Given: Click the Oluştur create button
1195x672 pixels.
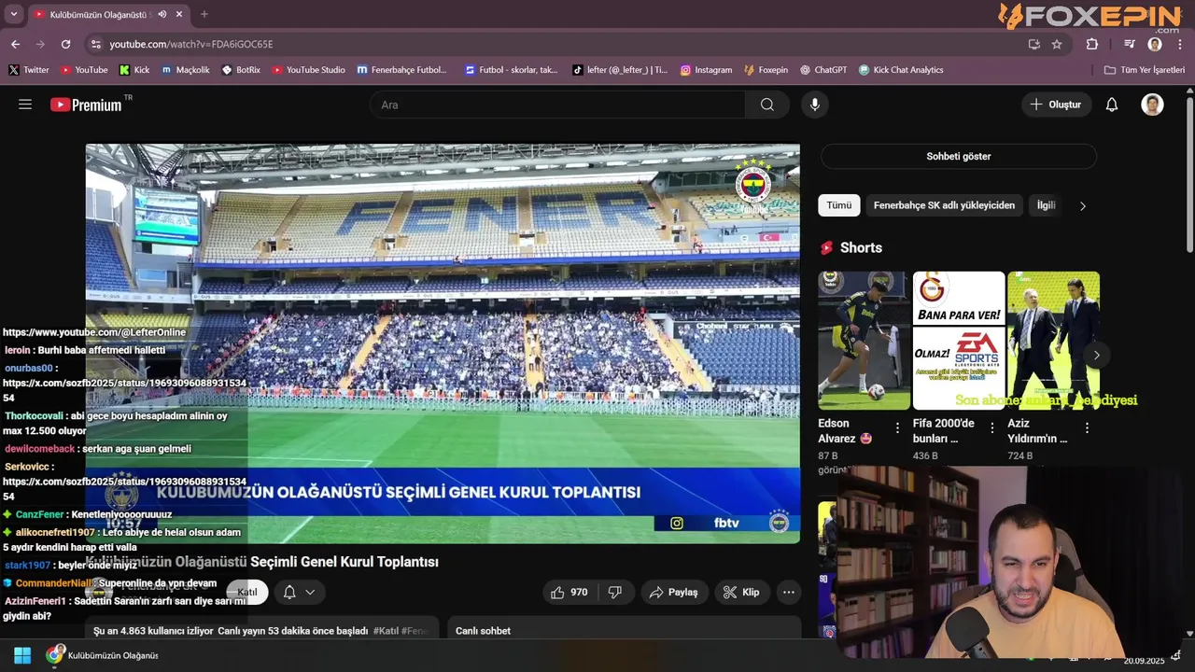Looking at the screenshot, I should [1056, 105].
